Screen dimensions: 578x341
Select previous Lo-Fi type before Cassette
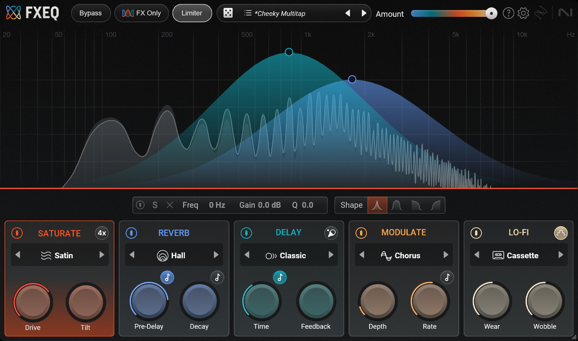(477, 255)
